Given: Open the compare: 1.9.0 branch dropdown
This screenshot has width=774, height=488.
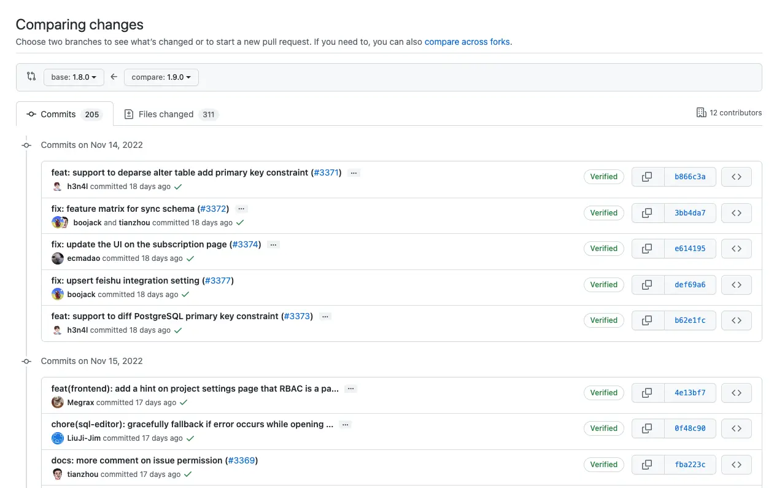Looking at the screenshot, I should click(161, 77).
